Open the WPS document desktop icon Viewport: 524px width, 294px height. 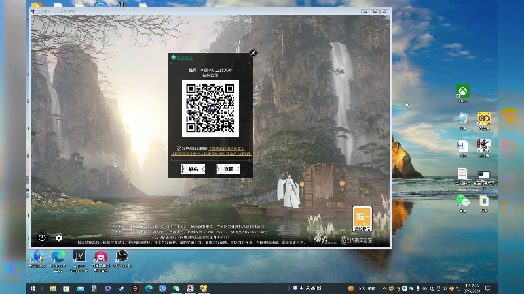point(462,149)
